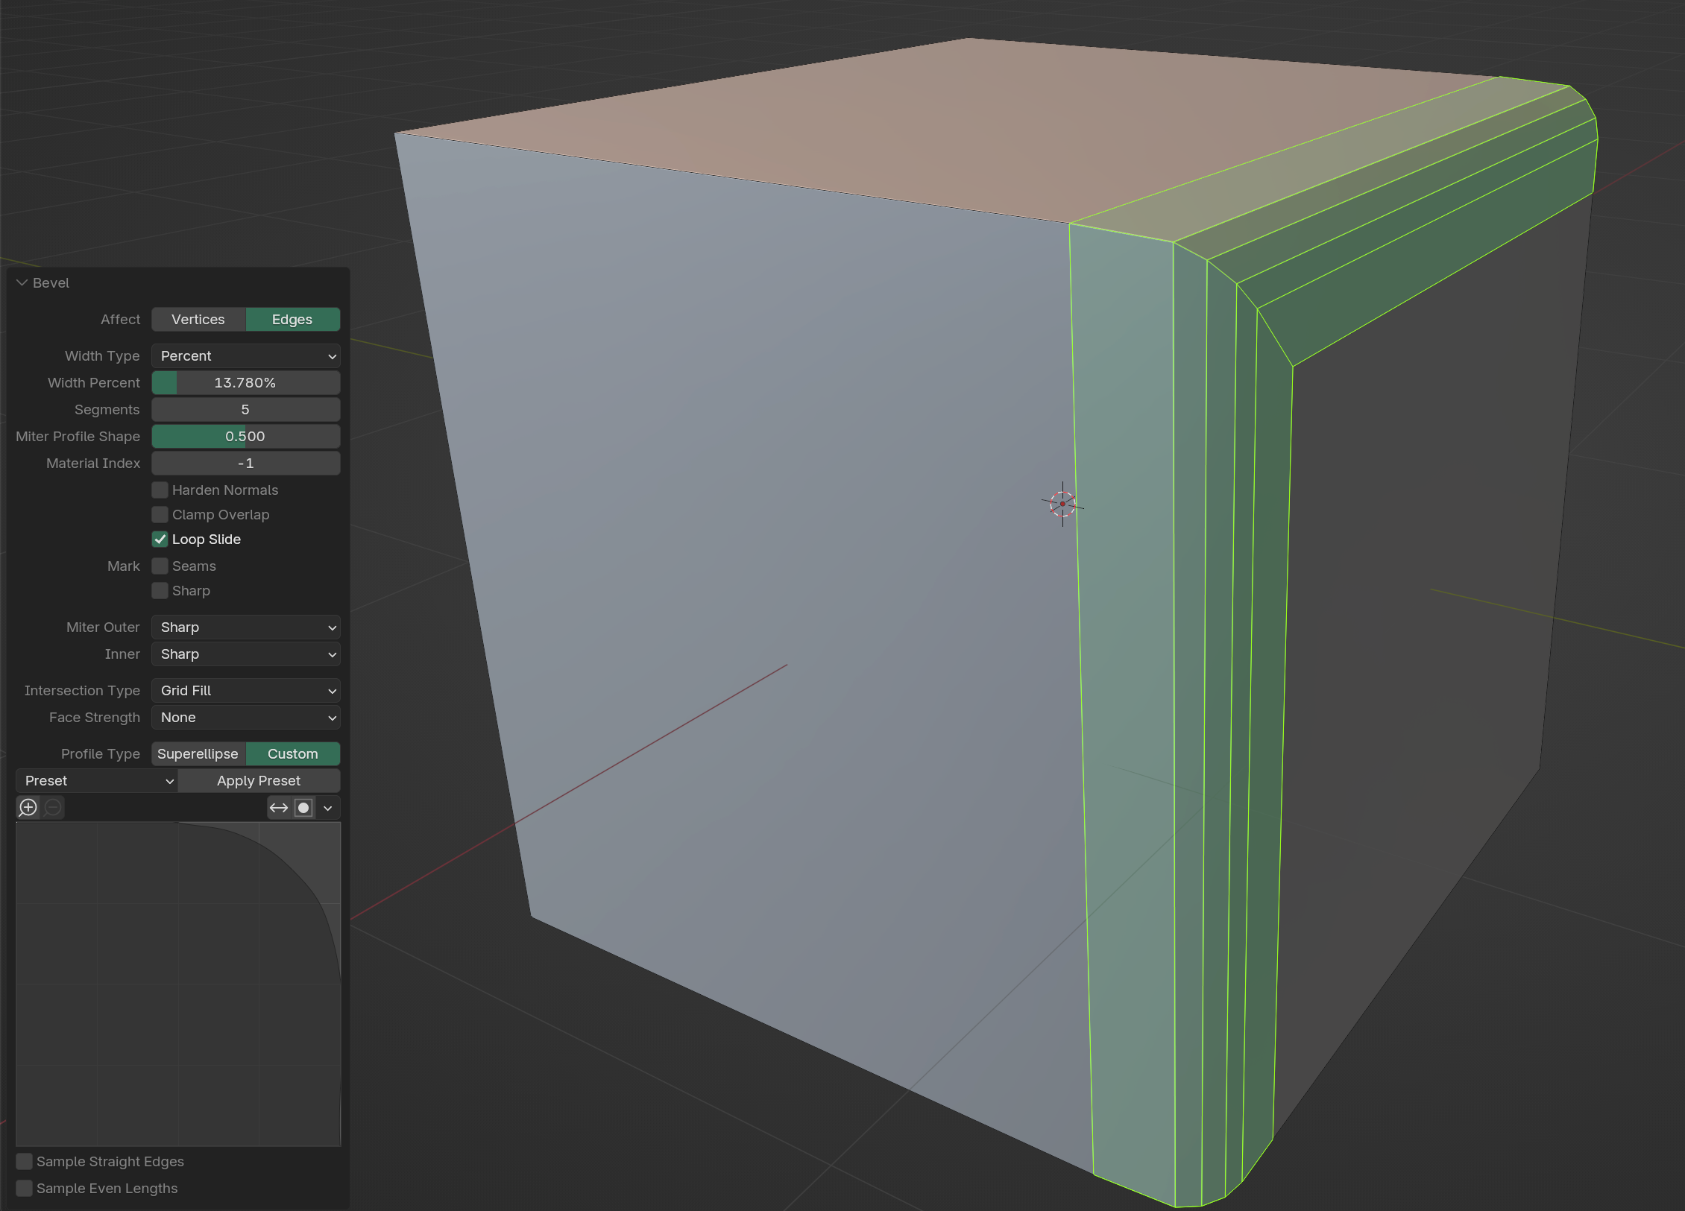Viewport: 1685px width, 1211px height.
Task: Toggle the Sample Straight Edges checkbox
Action: 25,1162
